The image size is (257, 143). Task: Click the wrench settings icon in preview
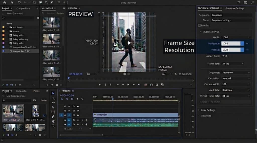(x=175, y=74)
